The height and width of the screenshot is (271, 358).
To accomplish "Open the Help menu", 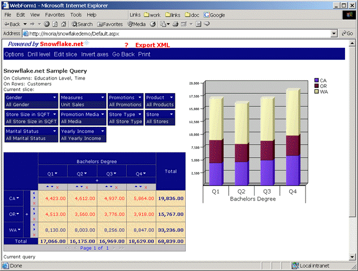I will tap(92, 15).
